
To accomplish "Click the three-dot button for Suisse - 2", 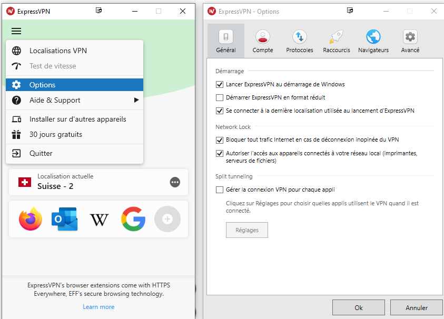I will pos(175,182).
